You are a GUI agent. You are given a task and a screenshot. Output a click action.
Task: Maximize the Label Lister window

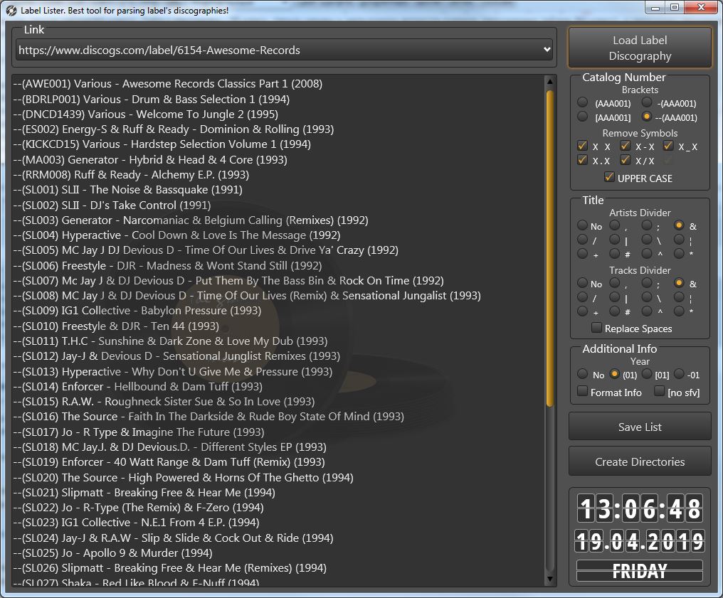675,8
